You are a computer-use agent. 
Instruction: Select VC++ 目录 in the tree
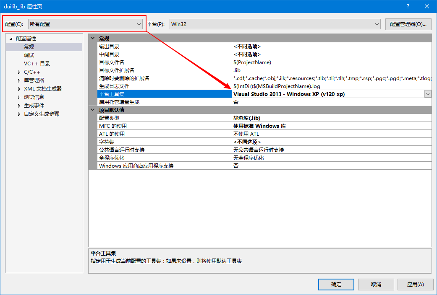click(x=37, y=63)
